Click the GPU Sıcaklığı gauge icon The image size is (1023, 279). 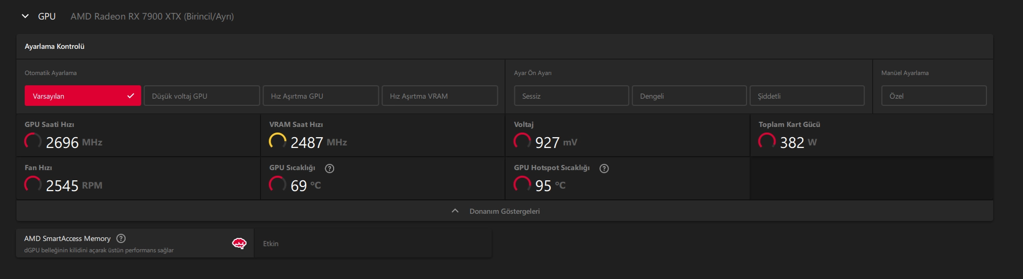tap(278, 184)
